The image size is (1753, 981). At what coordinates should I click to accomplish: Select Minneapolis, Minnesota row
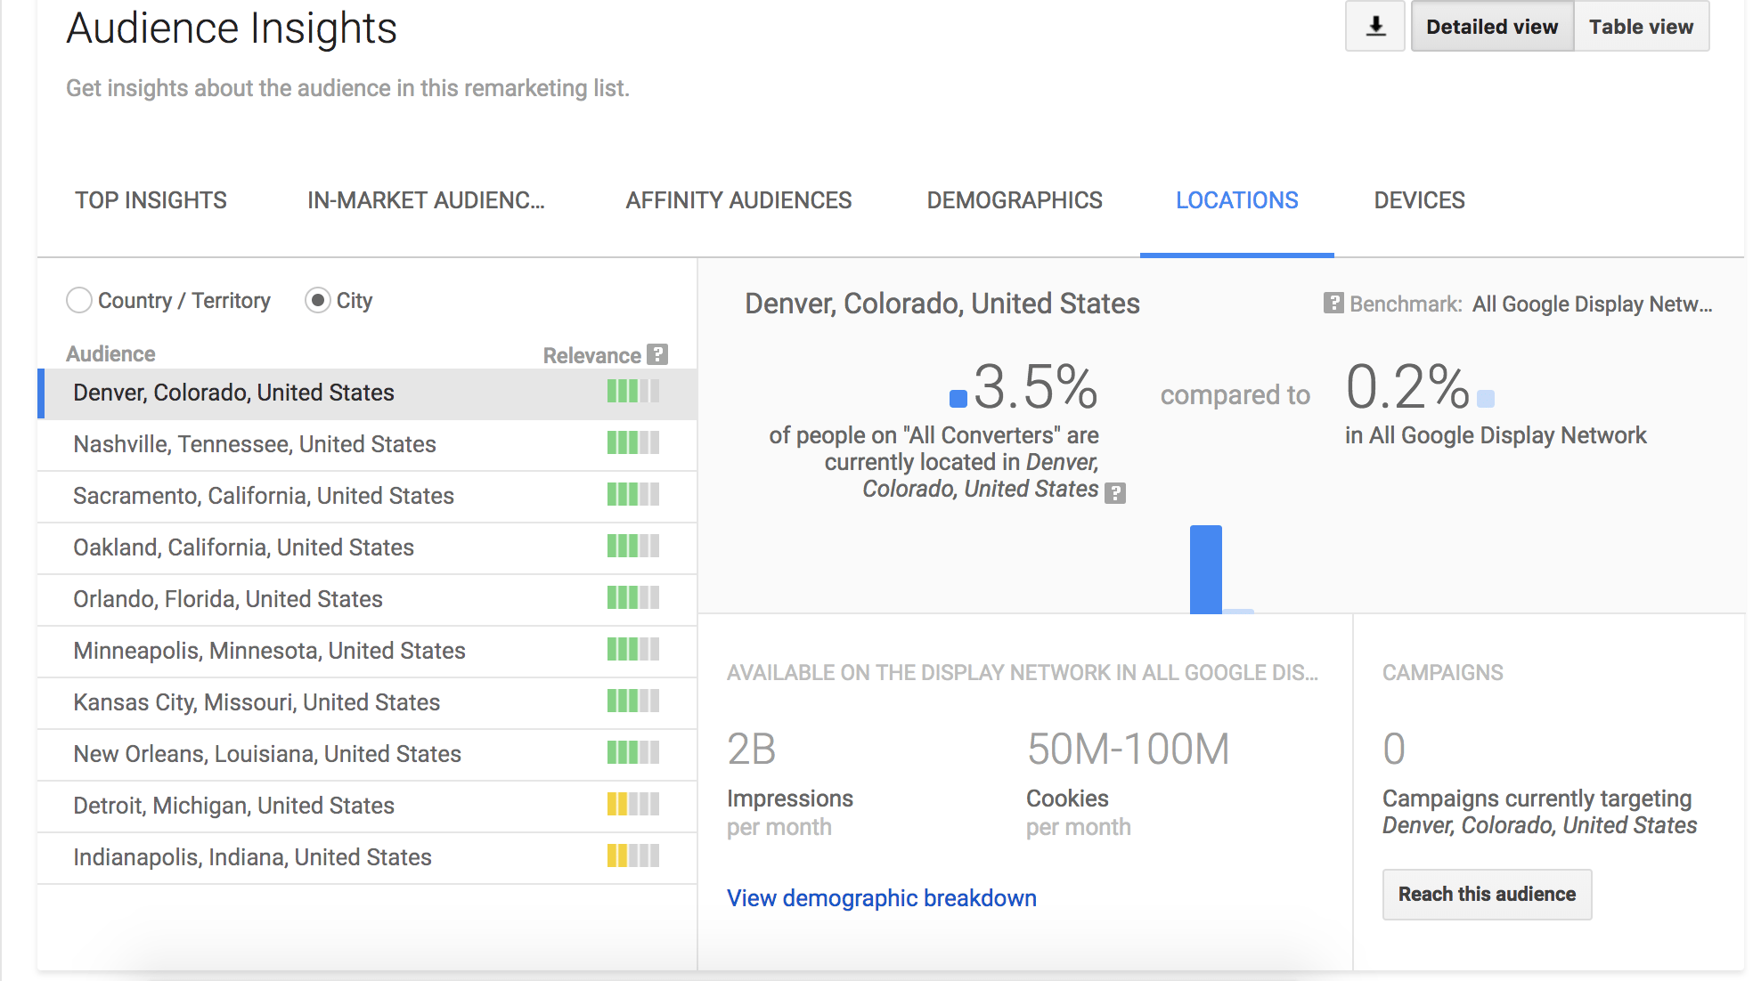pos(269,651)
